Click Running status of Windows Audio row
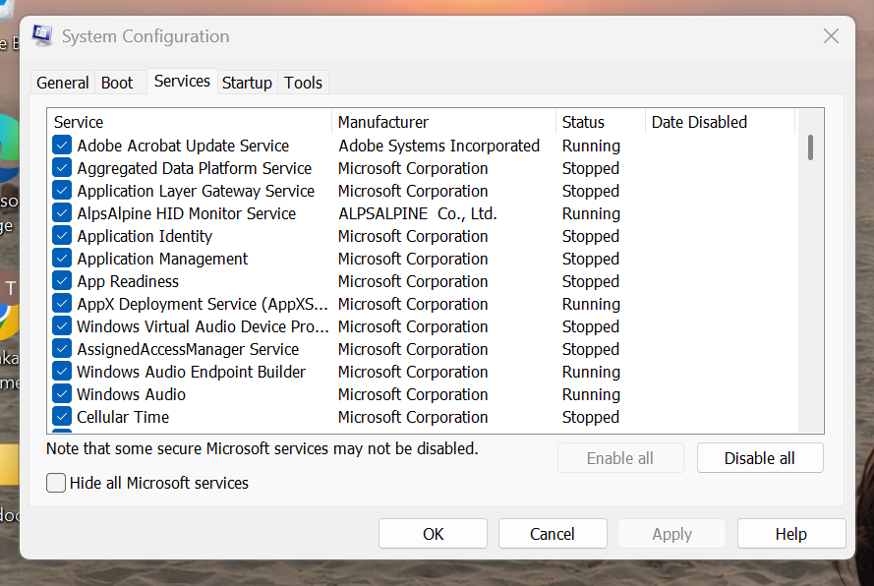 tap(591, 394)
